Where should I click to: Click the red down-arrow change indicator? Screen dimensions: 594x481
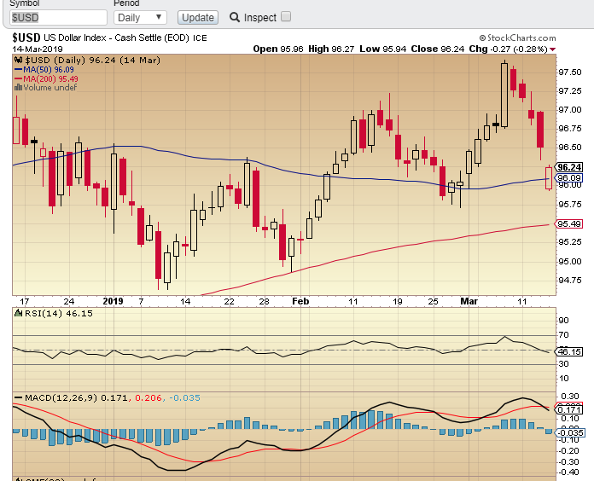(x=553, y=49)
